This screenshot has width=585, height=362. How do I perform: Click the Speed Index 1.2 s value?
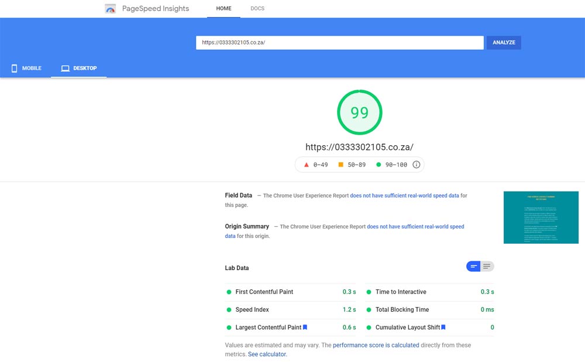coord(349,310)
